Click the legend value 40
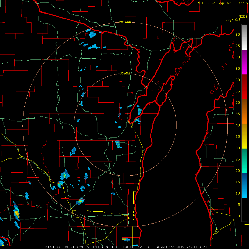The image size is (249, 249). coord(238,125)
